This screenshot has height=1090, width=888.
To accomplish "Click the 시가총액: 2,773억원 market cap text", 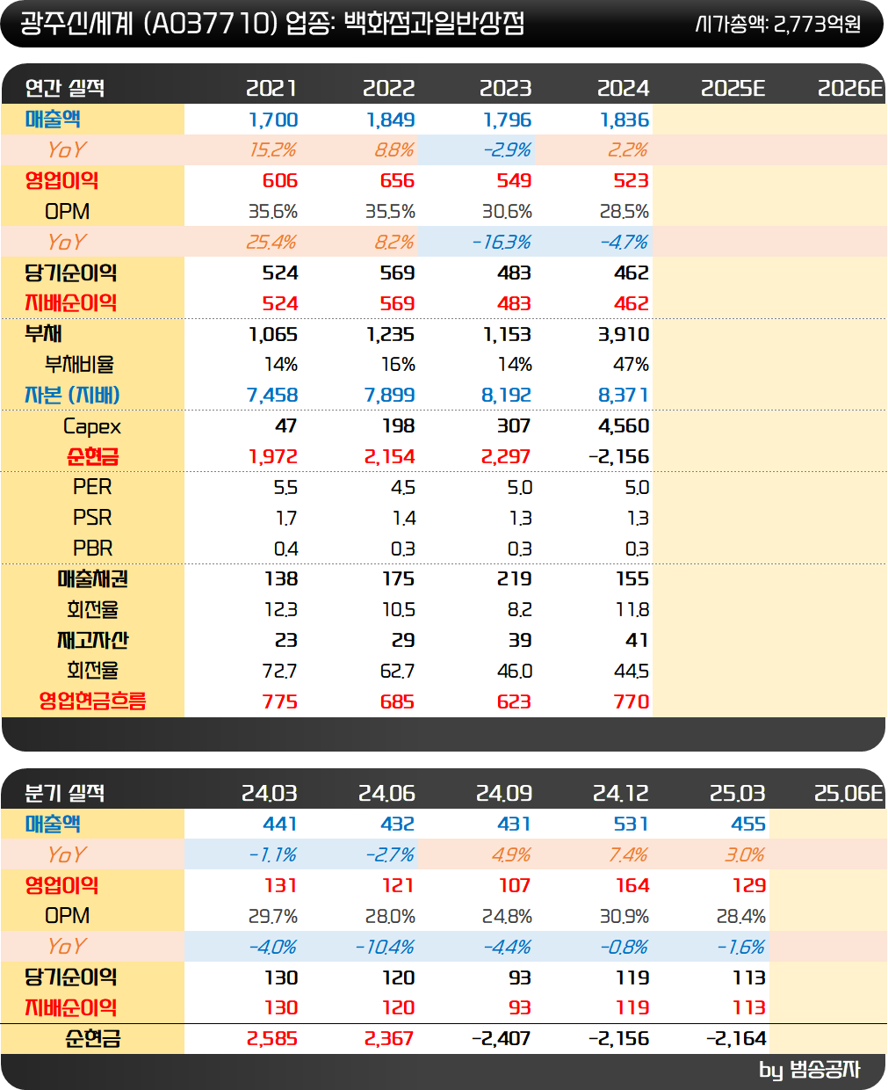I will [777, 25].
